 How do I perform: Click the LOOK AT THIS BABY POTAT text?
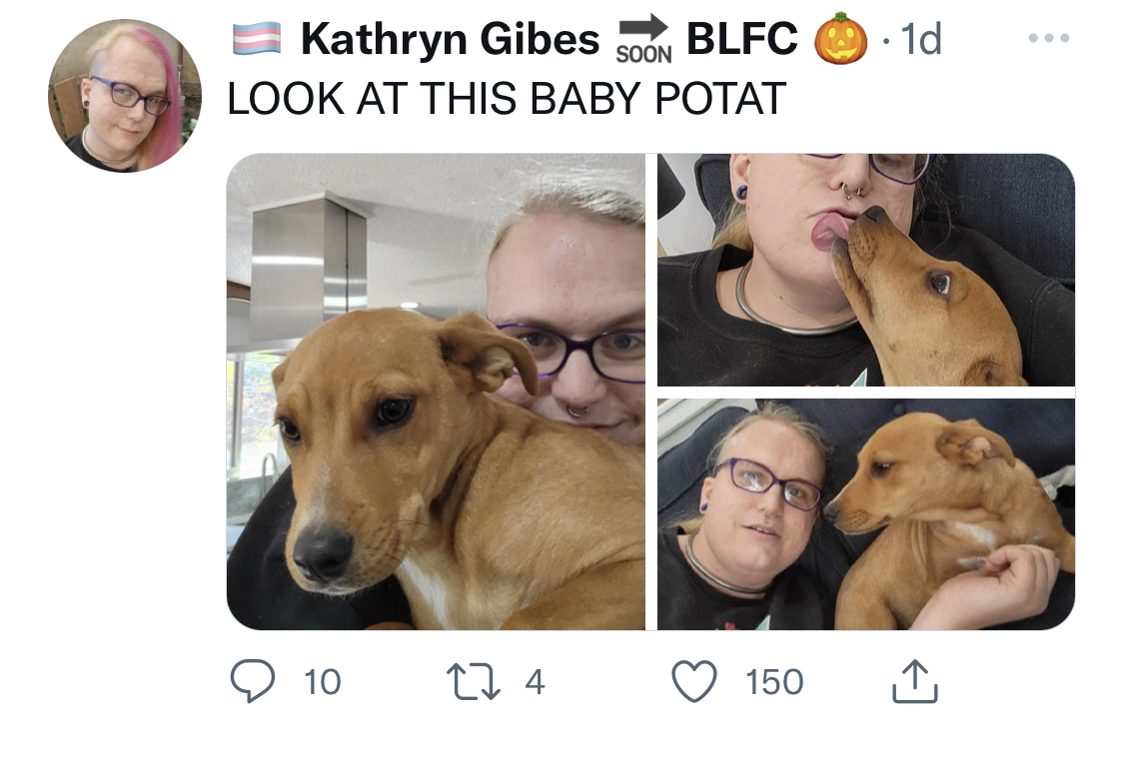(507, 98)
